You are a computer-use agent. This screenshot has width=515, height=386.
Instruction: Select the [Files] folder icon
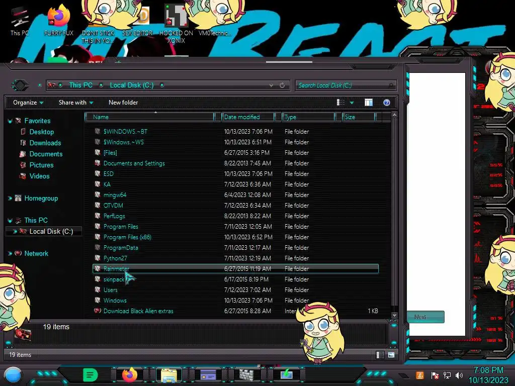point(98,153)
